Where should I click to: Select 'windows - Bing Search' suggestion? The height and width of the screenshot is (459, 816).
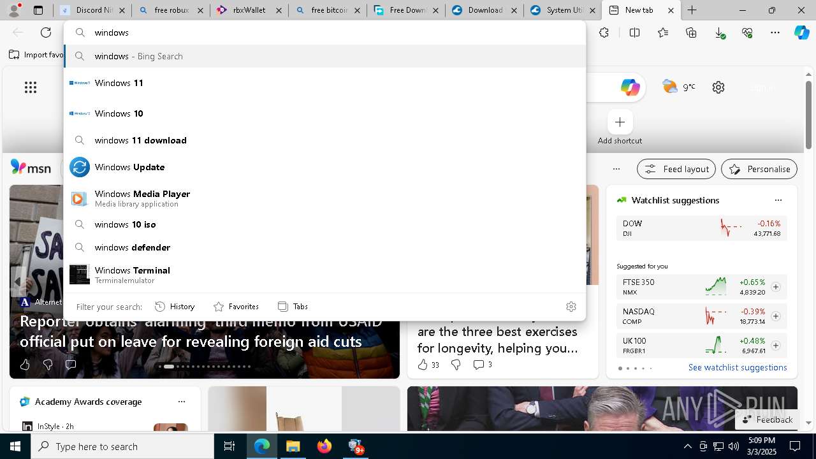point(325,56)
